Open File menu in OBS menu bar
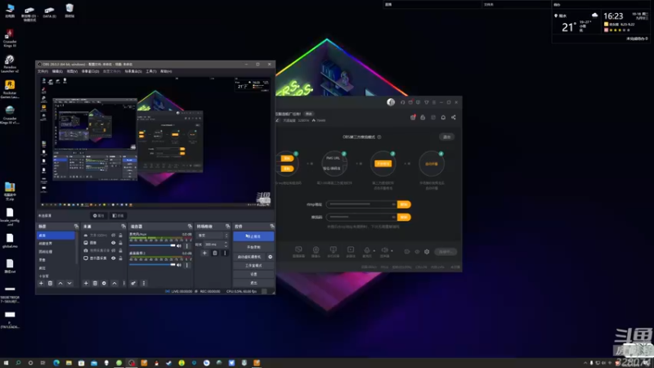The width and height of the screenshot is (654, 368). [x=43, y=71]
